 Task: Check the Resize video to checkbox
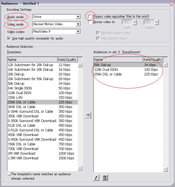pyautogui.click(x=90, y=22)
